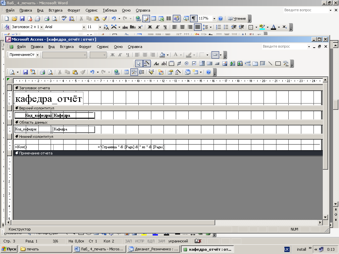This screenshot has height=254, width=339.
Task: Select the Примечание отчета section bar
Action: pos(168,153)
